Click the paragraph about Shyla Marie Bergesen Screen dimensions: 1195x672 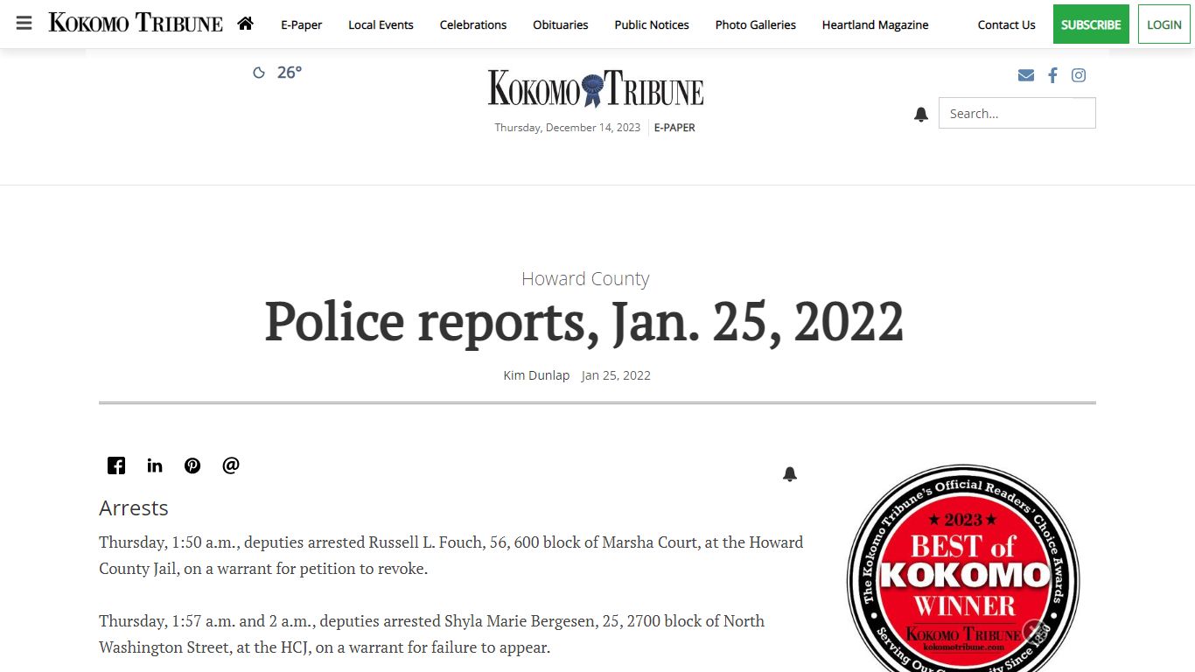[432, 634]
